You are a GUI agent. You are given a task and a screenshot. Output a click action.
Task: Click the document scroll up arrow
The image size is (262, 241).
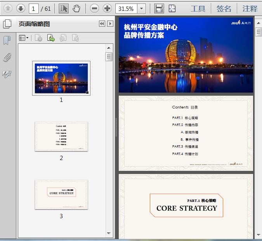[x=259, y=23]
